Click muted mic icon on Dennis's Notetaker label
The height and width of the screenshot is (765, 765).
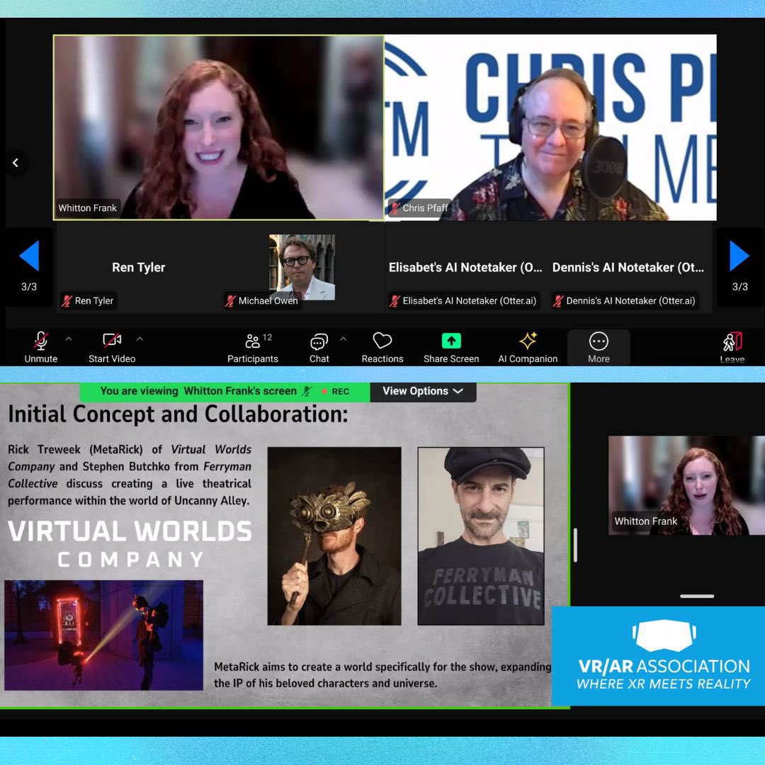[558, 301]
